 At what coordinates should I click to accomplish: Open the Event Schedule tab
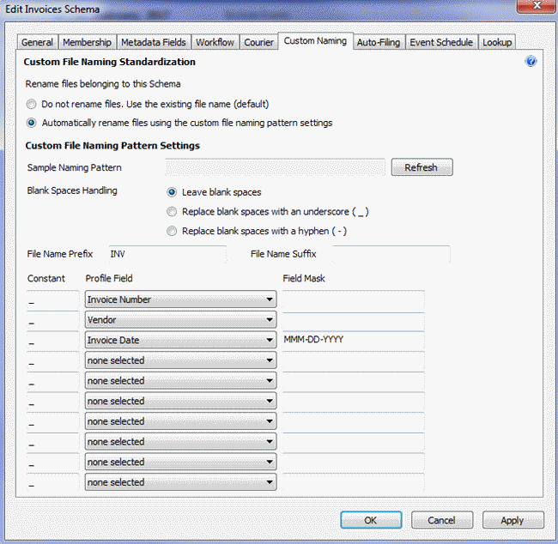[x=441, y=42]
